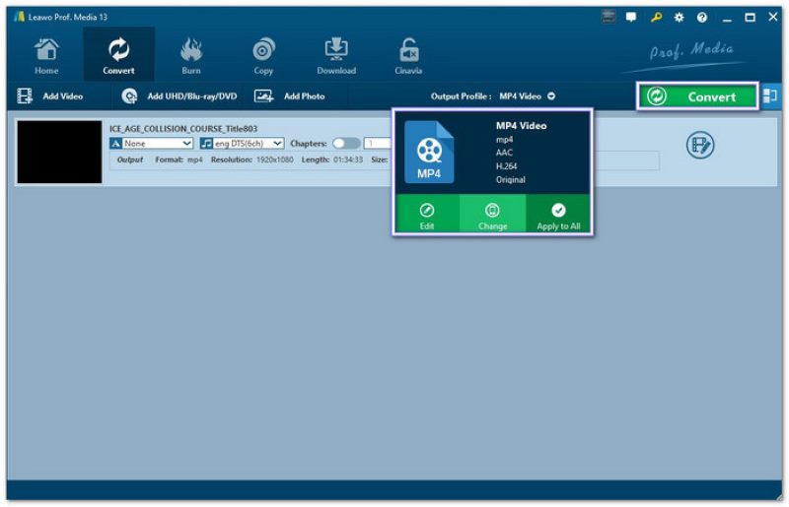Open the Burn module
The height and width of the screenshot is (507, 789).
[x=191, y=55]
